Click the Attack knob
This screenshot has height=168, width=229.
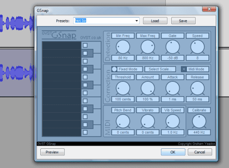click(x=173, y=88)
